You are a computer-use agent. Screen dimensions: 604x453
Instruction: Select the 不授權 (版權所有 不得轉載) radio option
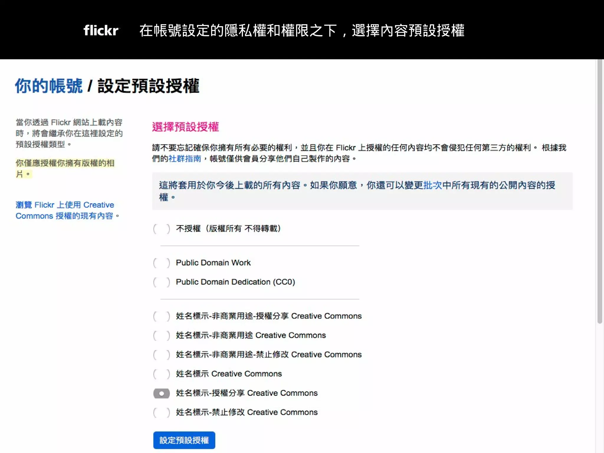(x=161, y=229)
